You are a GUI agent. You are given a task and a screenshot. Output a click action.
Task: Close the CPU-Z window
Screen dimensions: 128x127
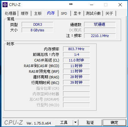(120, 5)
